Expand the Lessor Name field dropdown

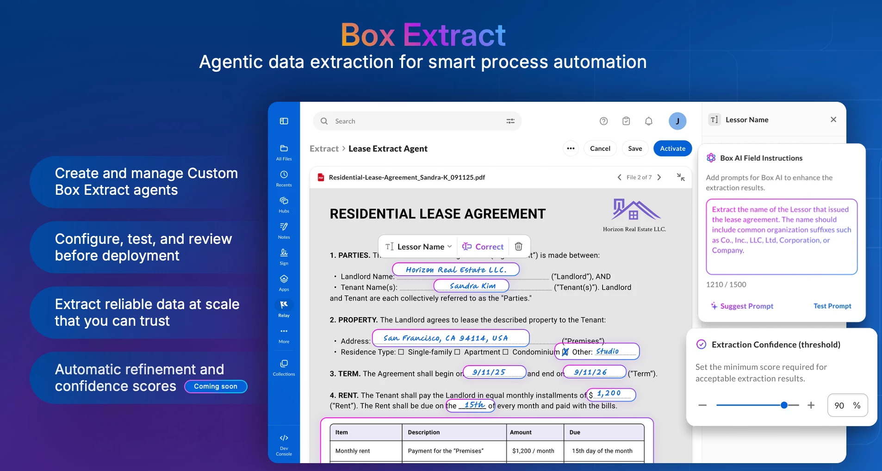point(449,247)
